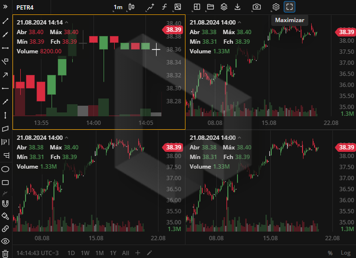This screenshot has width=356, height=258.
Task: Delete drawings with the trash icon
Action: 5,254
